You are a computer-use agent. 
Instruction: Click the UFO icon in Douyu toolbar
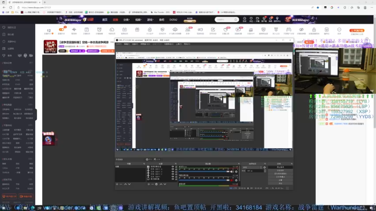click(x=175, y=30)
